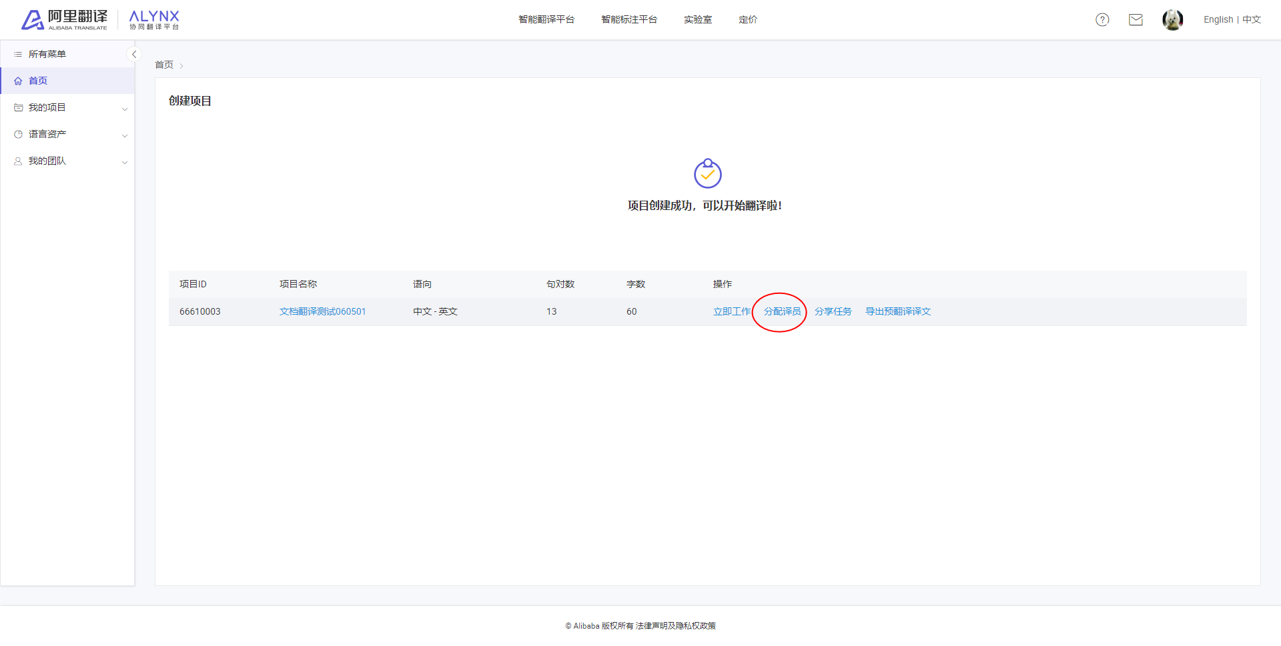
Task: Click the 句对数 column header
Action: coord(560,285)
